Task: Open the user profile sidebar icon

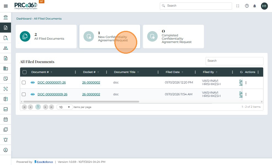Action: point(6,150)
